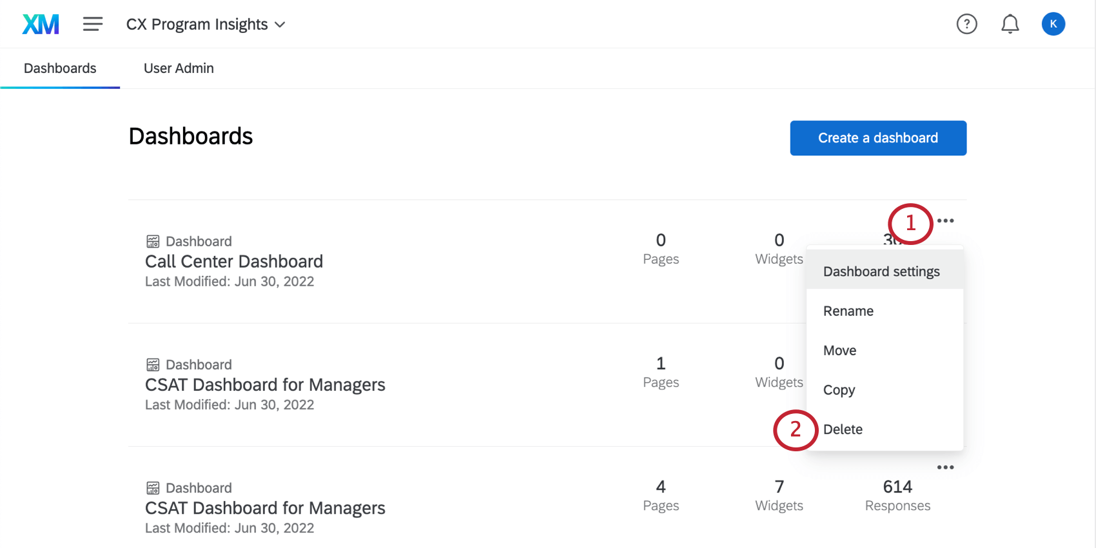Open the hamburger navigation menu
Image resolution: width=1096 pixels, height=548 pixels.
click(x=93, y=24)
